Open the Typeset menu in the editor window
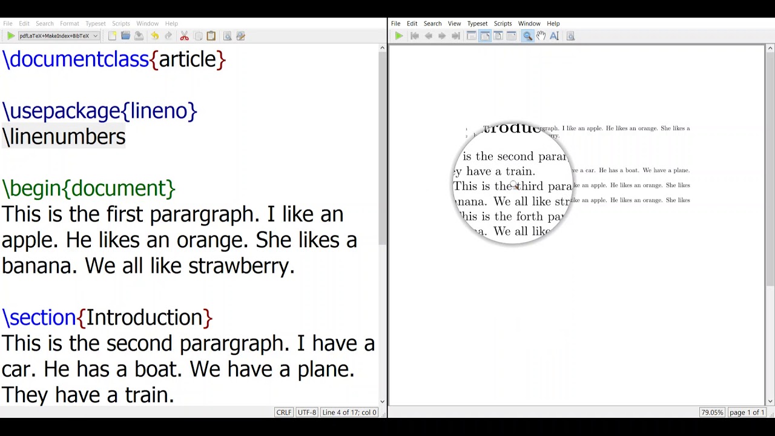The width and height of the screenshot is (775, 436). coord(96,24)
